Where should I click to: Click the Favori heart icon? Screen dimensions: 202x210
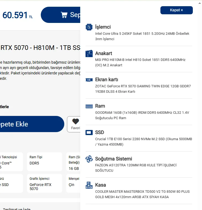click(76, 121)
